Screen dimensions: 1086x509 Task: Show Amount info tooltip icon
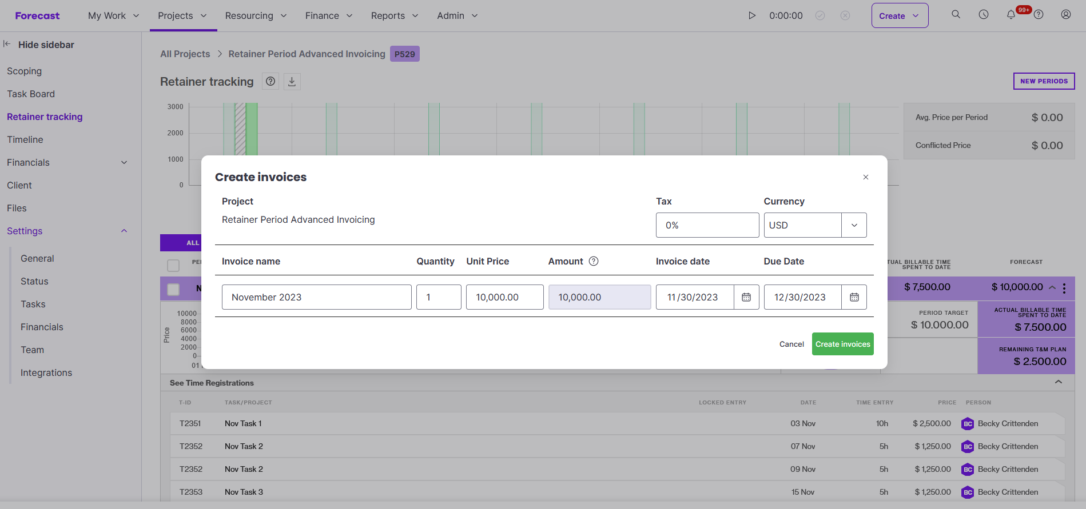594,261
